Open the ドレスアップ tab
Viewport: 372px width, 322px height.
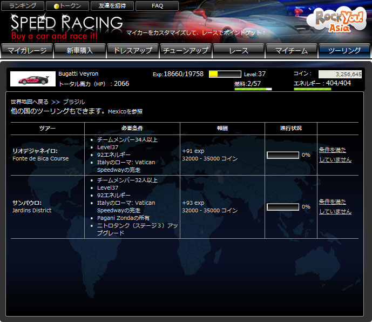click(133, 51)
